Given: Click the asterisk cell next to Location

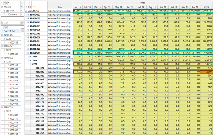Looking at the screenshot, I should click(21, 11).
